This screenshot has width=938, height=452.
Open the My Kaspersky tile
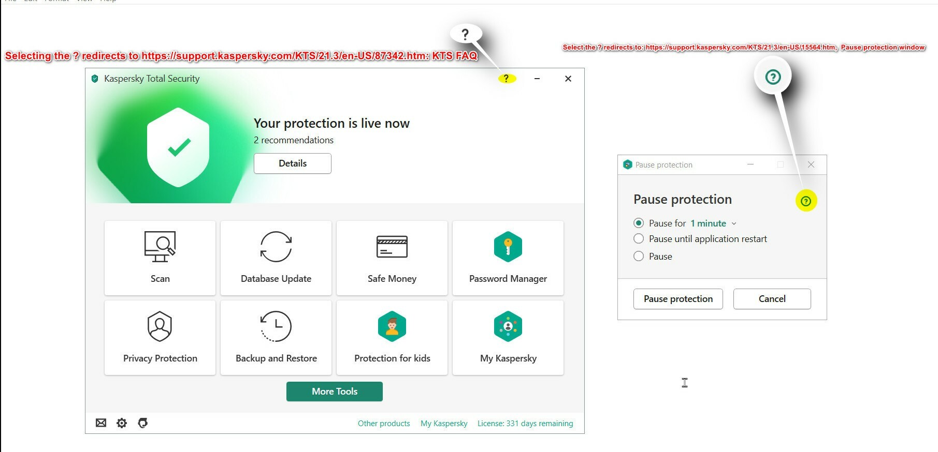coord(508,338)
